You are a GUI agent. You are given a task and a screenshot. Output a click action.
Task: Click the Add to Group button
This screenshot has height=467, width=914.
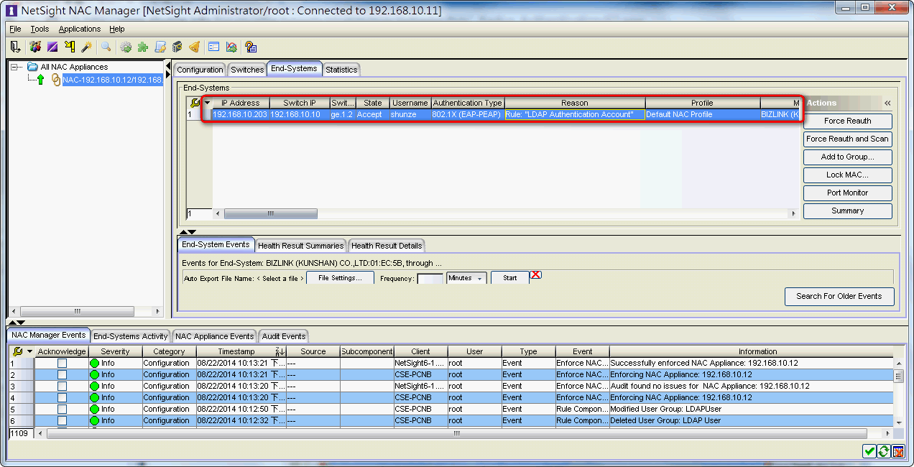(848, 157)
